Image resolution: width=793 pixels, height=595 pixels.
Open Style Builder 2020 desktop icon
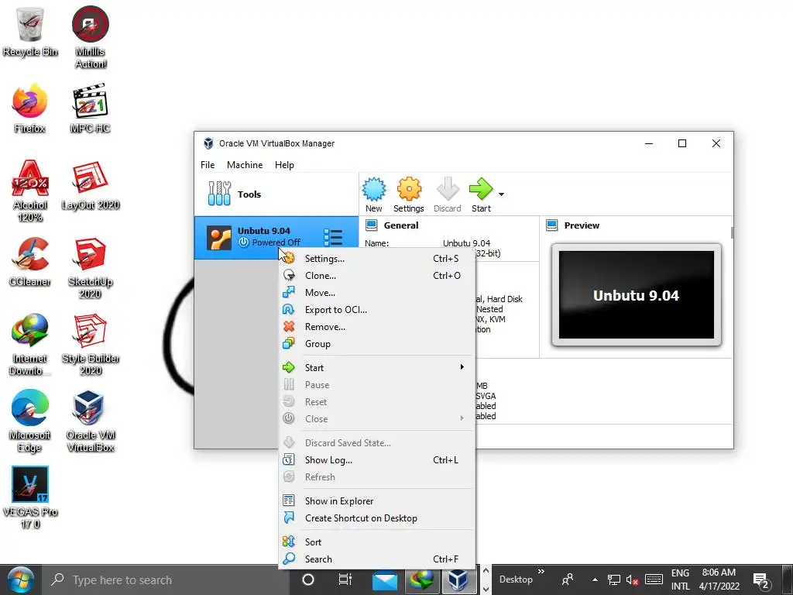pos(90,345)
